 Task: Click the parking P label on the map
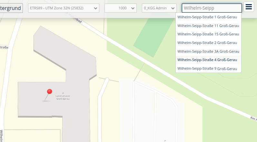click(x=165, y=140)
